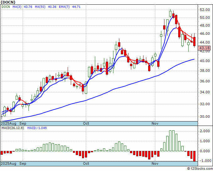Click the MA(50) value 40.36

[52, 7]
